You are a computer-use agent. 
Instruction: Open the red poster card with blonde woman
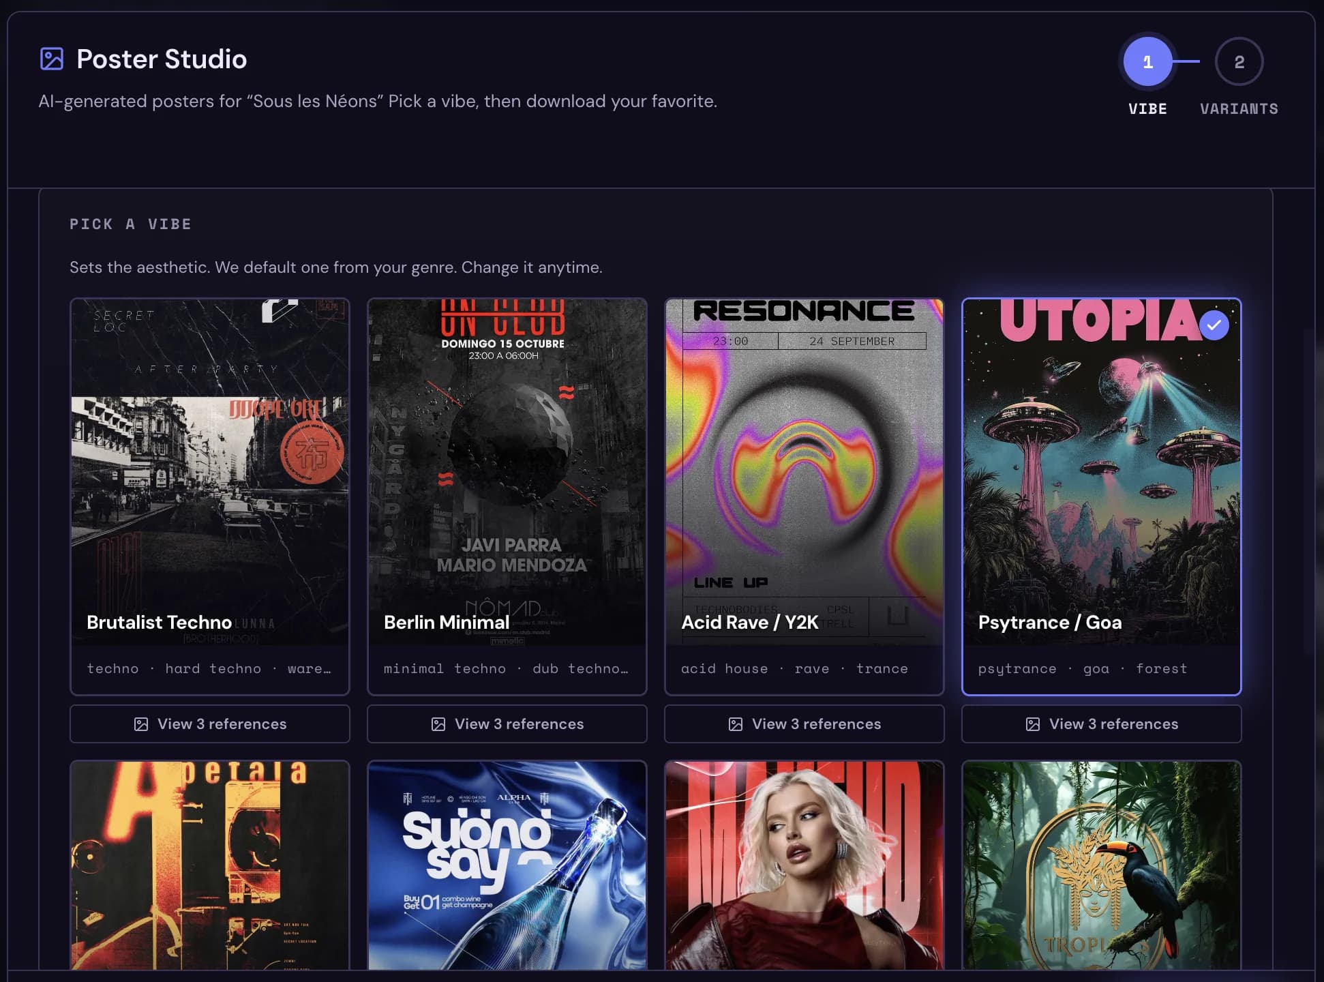point(804,865)
